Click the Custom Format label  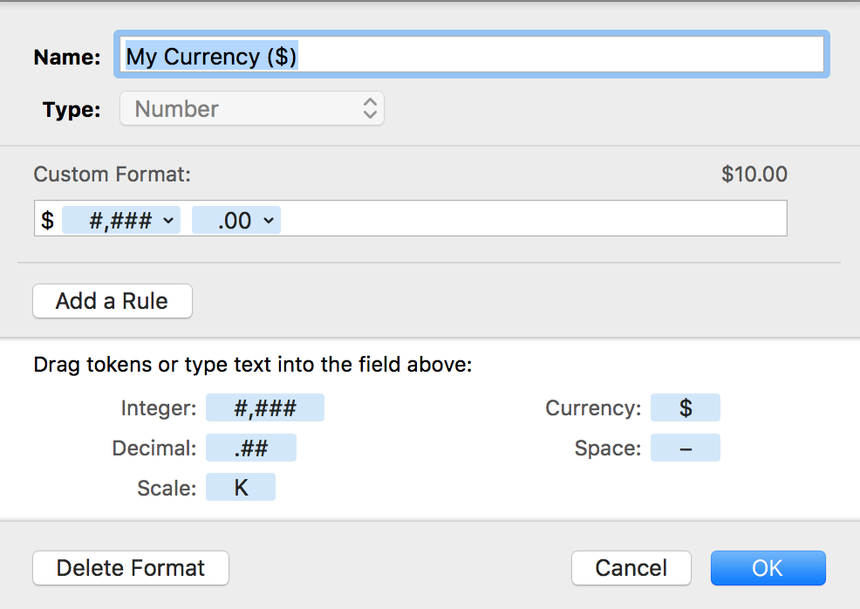[x=112, y=174]
